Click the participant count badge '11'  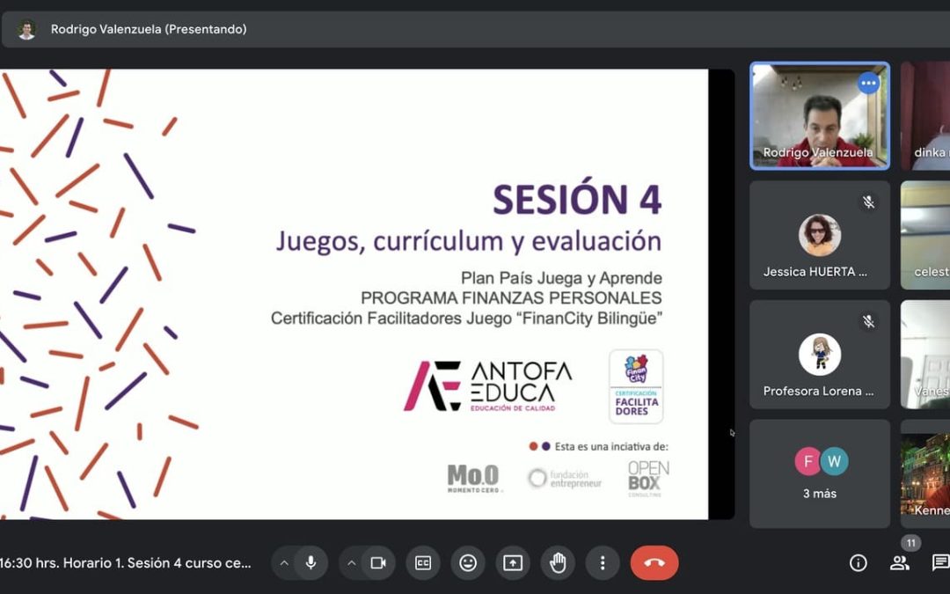pos(910,543)
